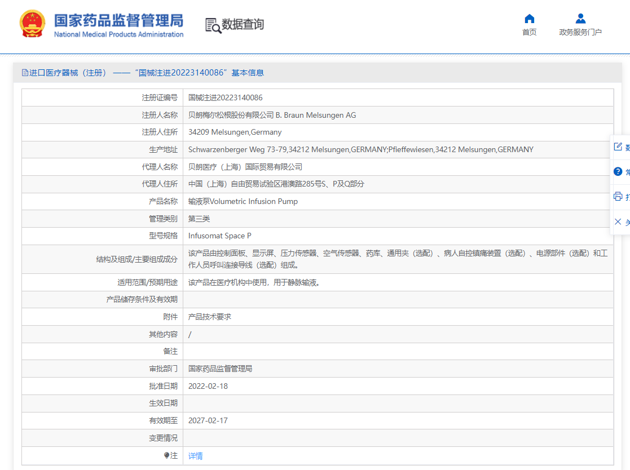Open the help question-mark sidebar icon
630x470 pixels.
coord(618,171)
